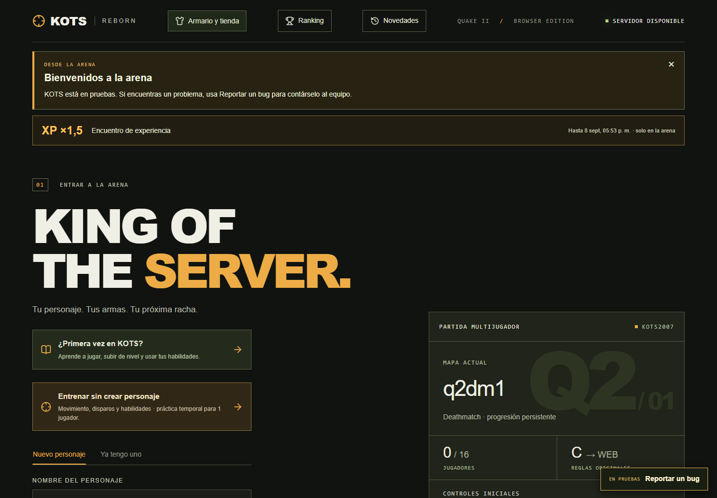Open the Ranking page

click(305, 21)
